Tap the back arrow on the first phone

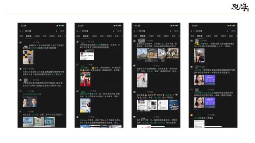20,31
